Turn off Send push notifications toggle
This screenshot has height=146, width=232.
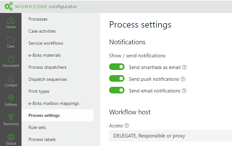click(x=117, y=79)
